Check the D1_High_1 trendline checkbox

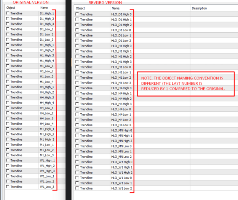(8, 13)
